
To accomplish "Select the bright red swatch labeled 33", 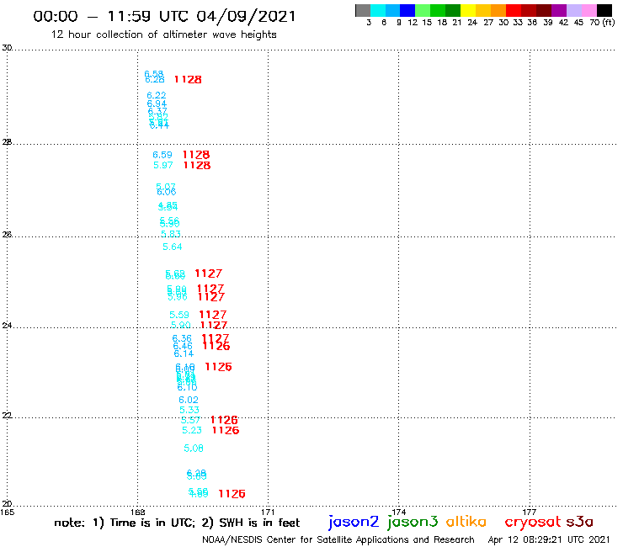I will pyautogui.click(x=514, y=10).
